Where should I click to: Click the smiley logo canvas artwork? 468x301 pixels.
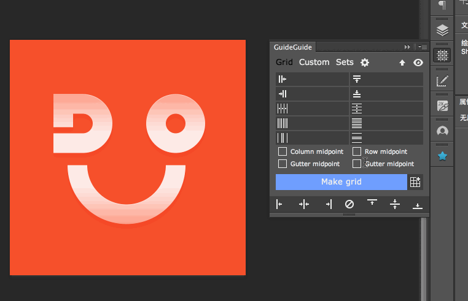tap(128, 158)
